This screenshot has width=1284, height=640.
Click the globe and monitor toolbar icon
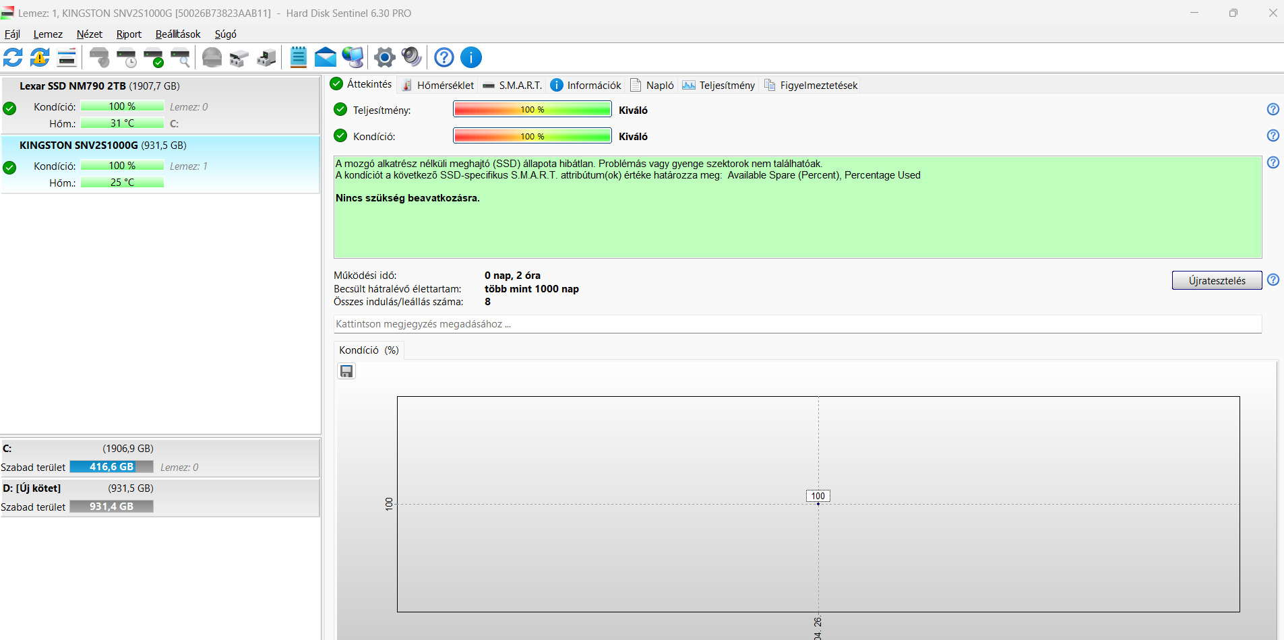[353, 57]
